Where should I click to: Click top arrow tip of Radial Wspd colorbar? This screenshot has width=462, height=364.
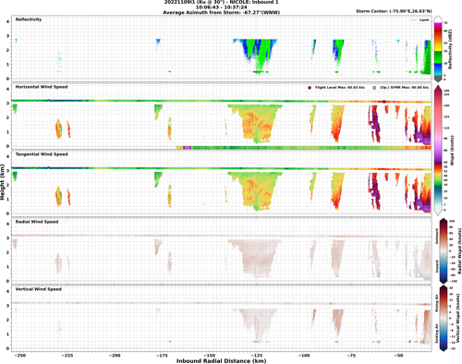point(443,219)
